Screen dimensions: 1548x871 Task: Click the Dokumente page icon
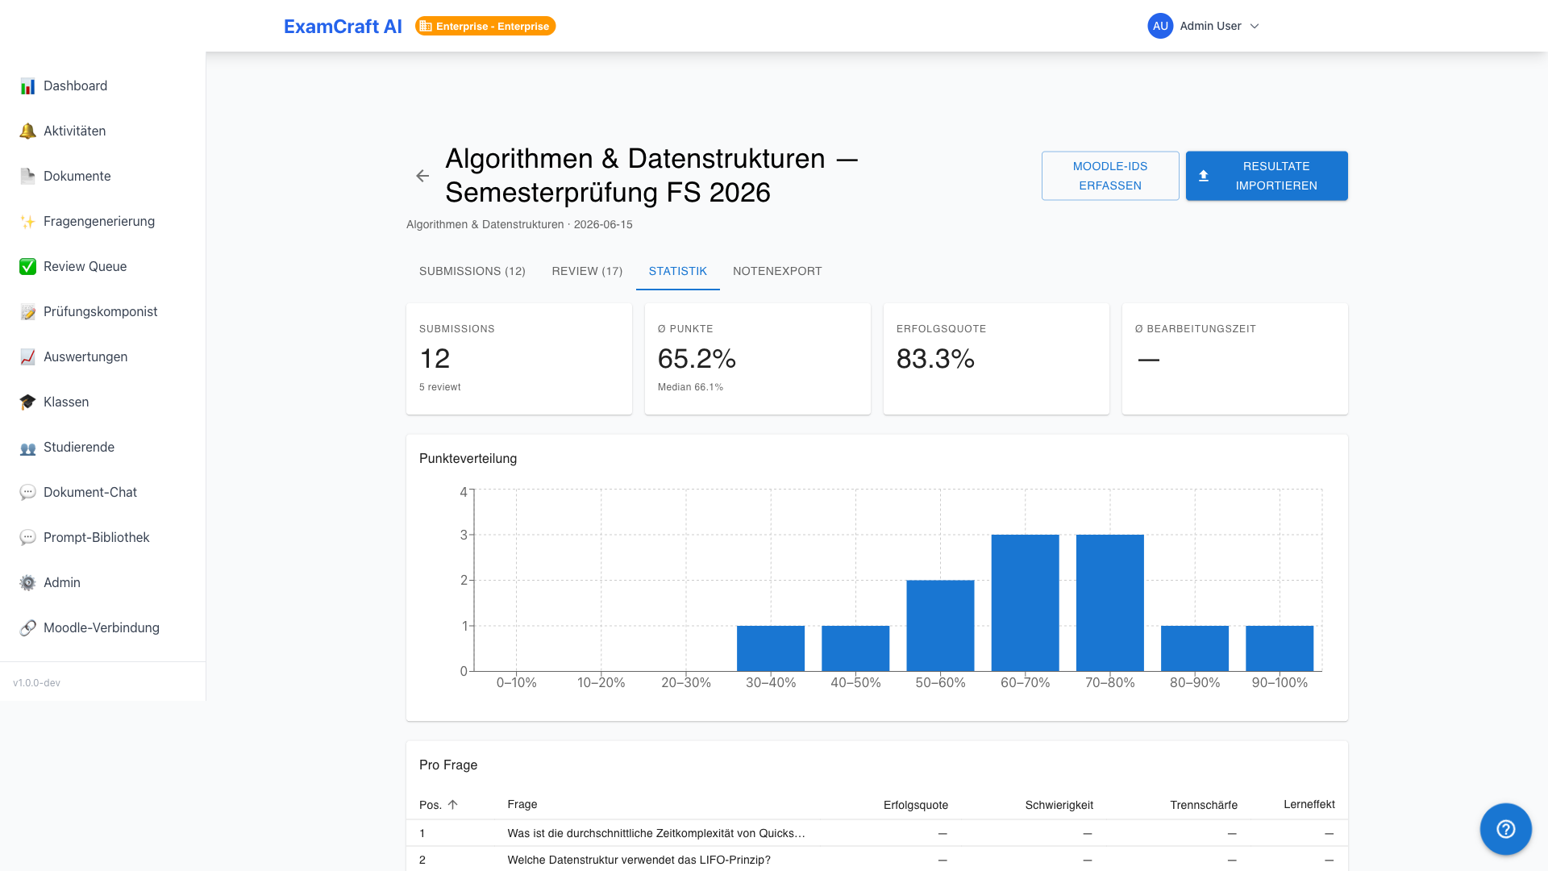27,177
